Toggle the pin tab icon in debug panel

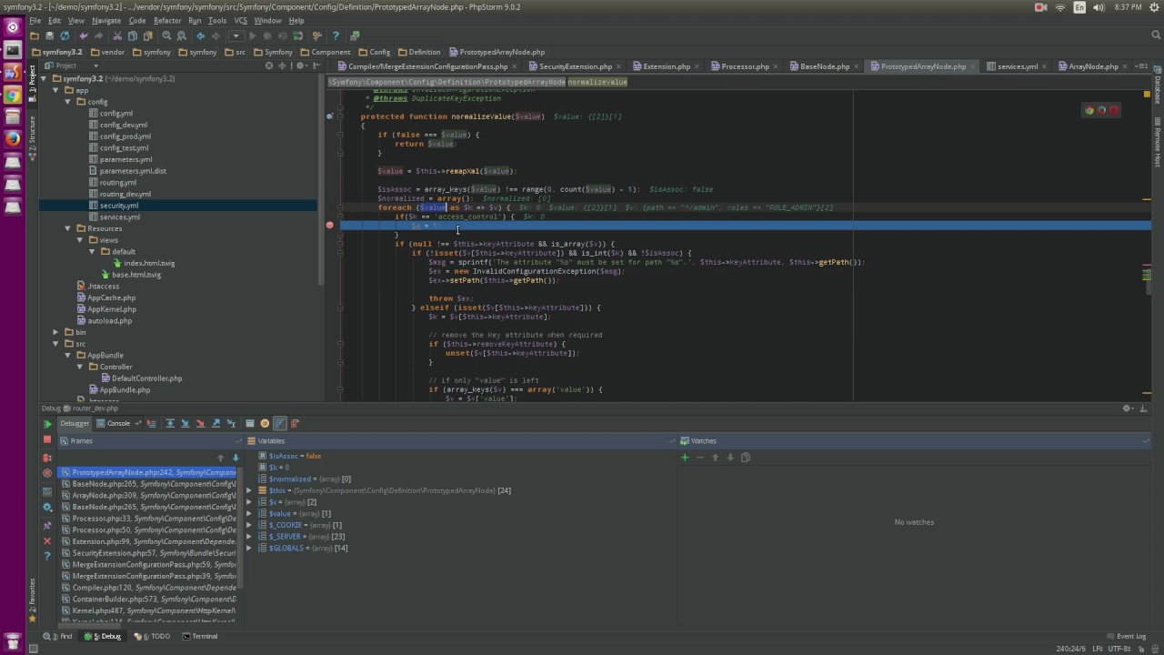click(47, 525)
